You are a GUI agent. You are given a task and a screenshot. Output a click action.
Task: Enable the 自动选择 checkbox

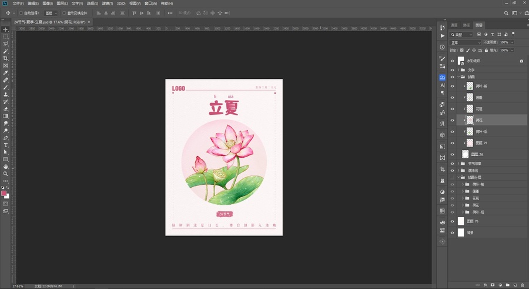(21, 13)
